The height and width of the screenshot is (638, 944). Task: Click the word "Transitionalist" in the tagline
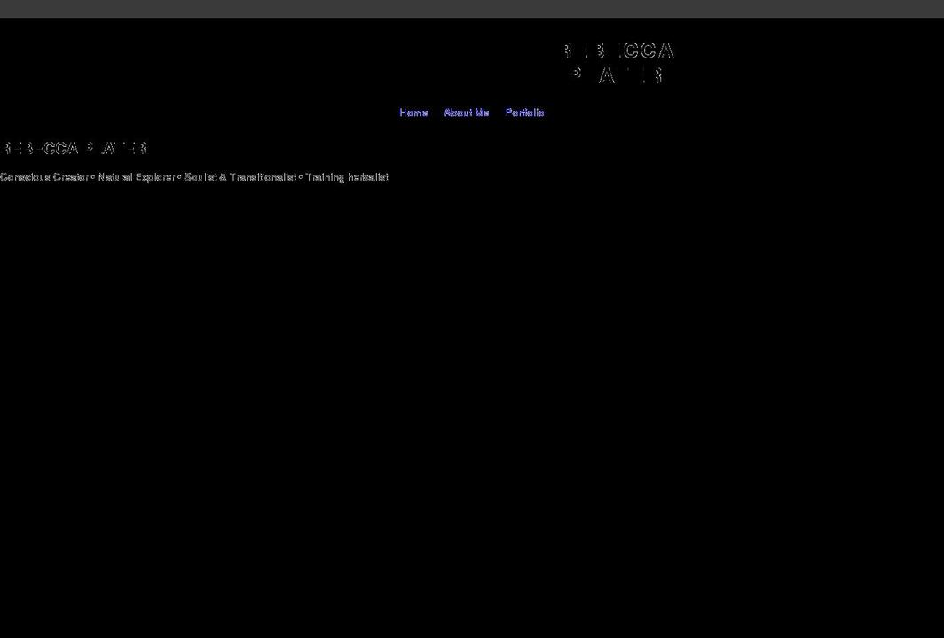263,177
